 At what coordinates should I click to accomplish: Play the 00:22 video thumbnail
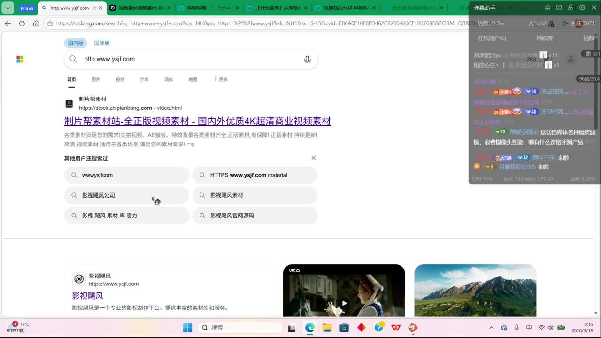(344, 303)
